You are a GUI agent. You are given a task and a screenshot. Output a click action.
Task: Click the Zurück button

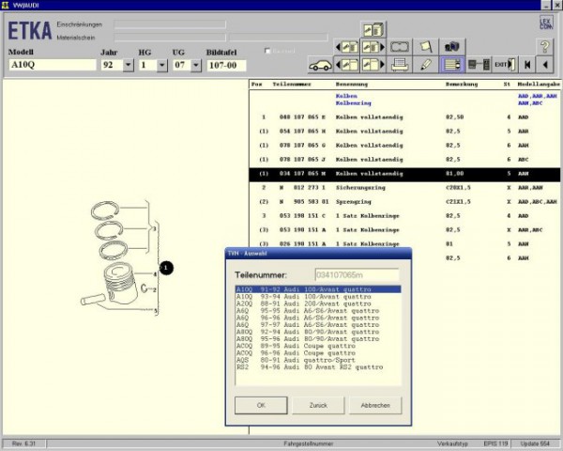[318, 405]
